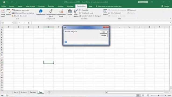Screen dimensions: 172x97
Task: Click the insert function fx icon
Action: [x=29, y=23]
